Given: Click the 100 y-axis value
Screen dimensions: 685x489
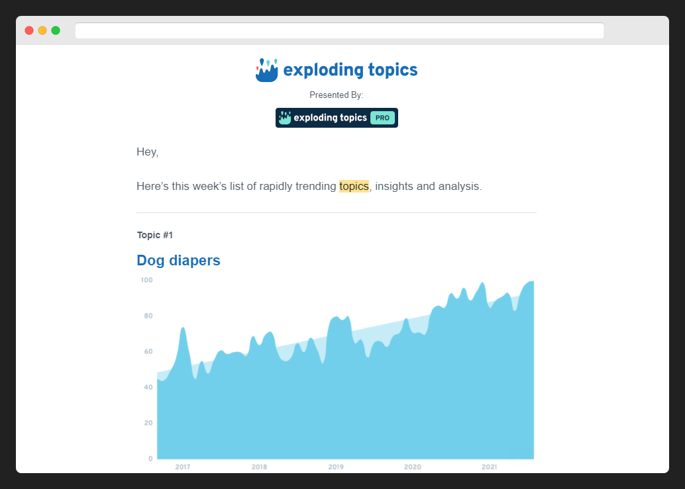Looking at the screenshot, I should (146, 281).
